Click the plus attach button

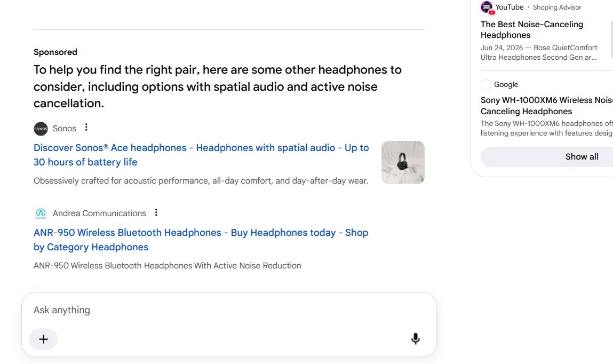[43, 339]
